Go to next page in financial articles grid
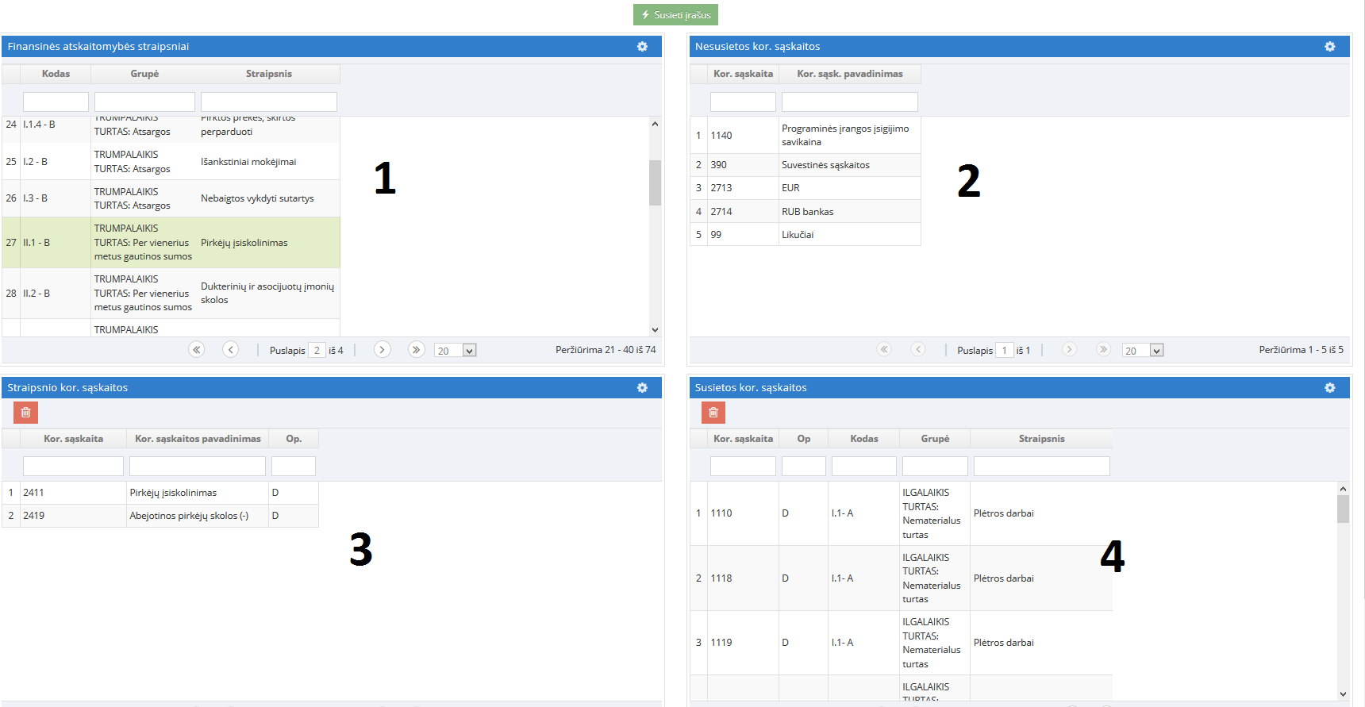Viewport: 1365px width, 707px height. point(383,350)
